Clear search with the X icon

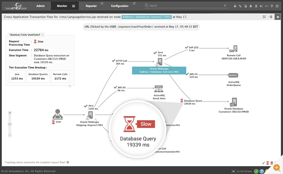tap(225, 5)
